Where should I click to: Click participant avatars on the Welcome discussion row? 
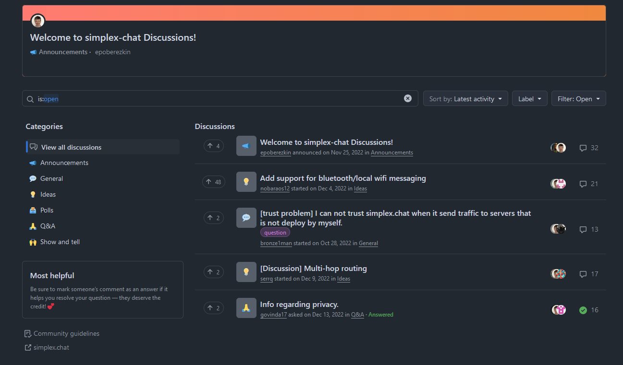click(558, 148)
